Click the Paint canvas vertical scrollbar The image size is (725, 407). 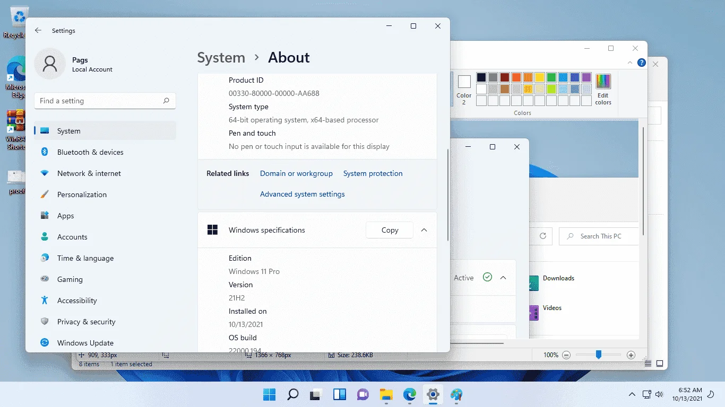click(644, 180)
